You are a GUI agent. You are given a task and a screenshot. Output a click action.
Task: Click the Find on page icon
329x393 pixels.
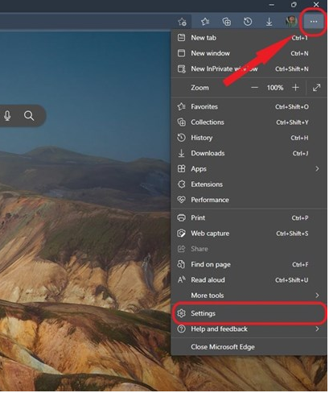(182, 265)
